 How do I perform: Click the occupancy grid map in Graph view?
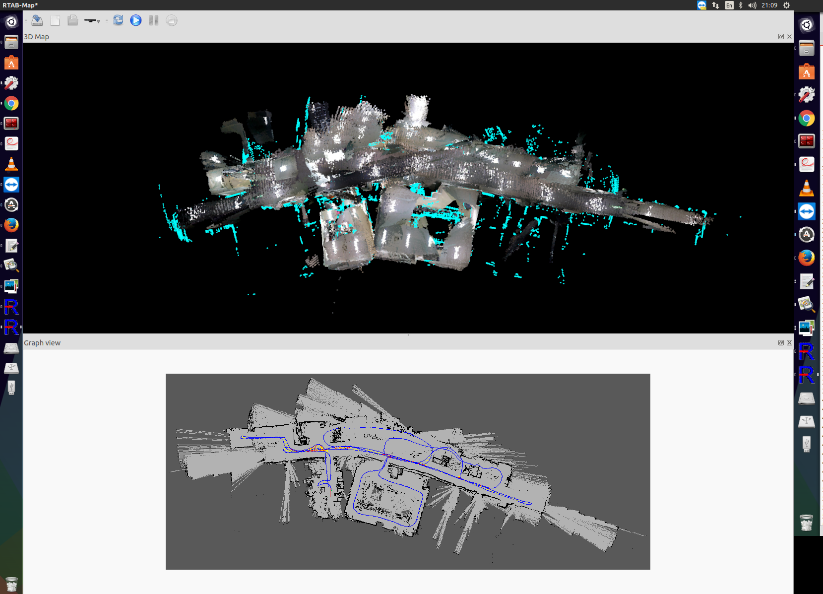tap(408, 471)
